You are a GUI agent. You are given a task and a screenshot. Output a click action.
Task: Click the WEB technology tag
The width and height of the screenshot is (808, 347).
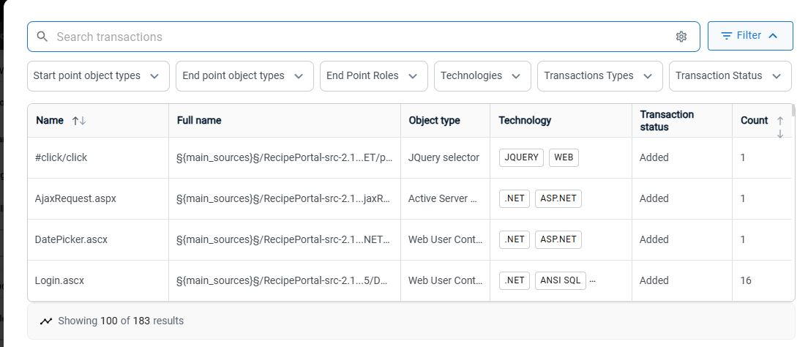tap(564, 157)
